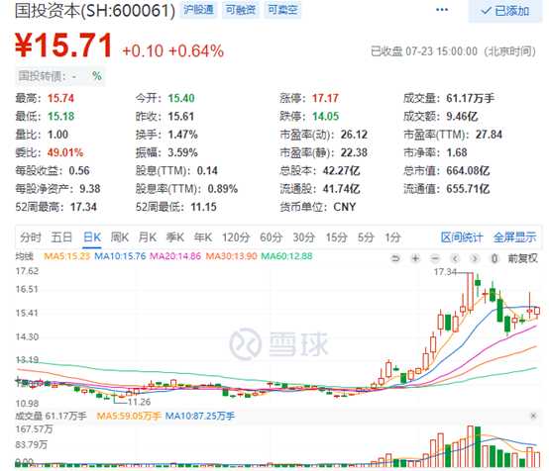Click the volume MA5:59.05万手 label
The image size is (549, 471).
click(129, 416)
